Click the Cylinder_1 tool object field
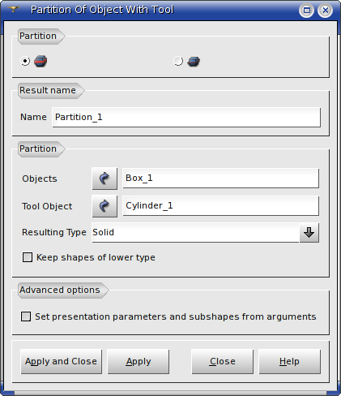The height and width of the screenshot is (396, 341). tap(220, 206)
